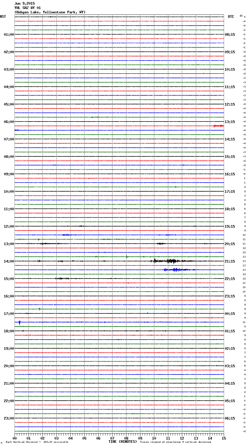Click the "17:15" UTC time label
Viewport: 247px width, 446px height.
pyautogui.click(x=230, y=192)
